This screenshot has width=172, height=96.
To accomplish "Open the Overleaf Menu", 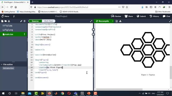I will (5, 16).
